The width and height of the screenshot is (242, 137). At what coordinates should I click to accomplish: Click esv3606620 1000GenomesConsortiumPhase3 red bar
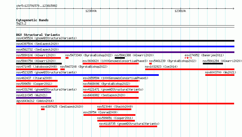coord(111,64)
